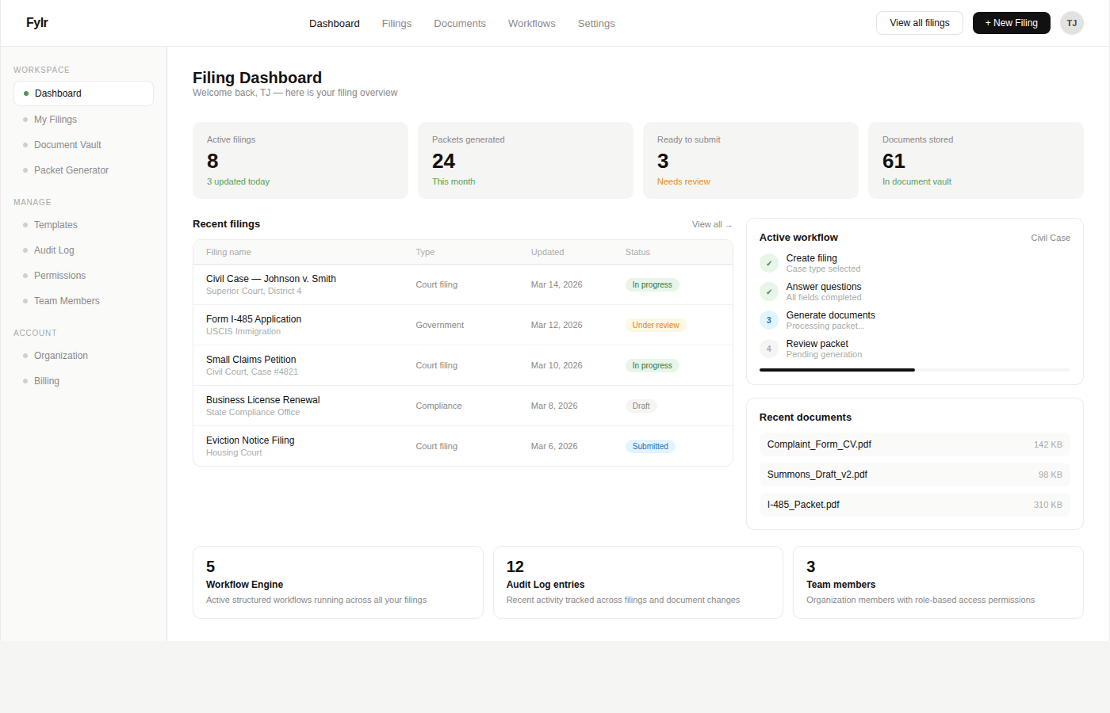
Task: Switch to the Filings tab
Action: (x=396, y=24)
